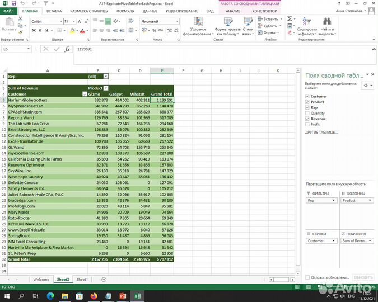378x302 pixels.
Task: Uncheck the Product field checkbox
Action: click(x=307, y=102)
